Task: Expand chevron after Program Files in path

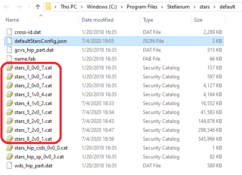Action: tap(162, 7)
